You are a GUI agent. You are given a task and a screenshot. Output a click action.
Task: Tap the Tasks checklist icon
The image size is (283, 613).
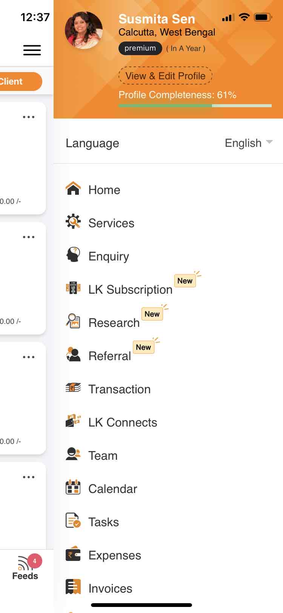73,521
